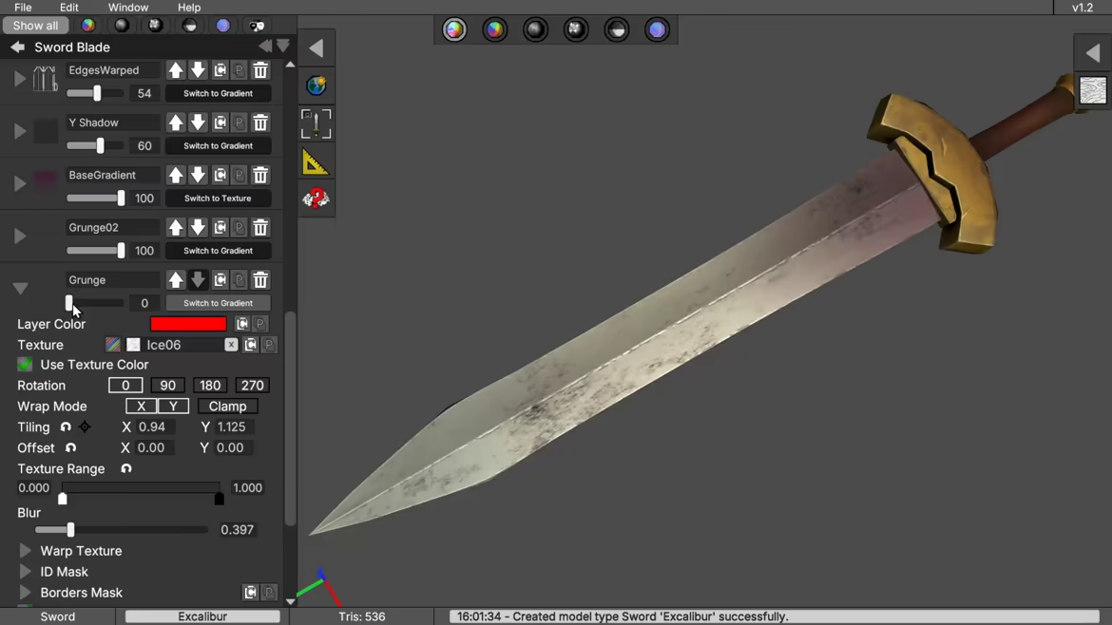This screenshot has height=625, width=1112.
Task: Move EdgesWarped layer up
Action: click(175, 70)
